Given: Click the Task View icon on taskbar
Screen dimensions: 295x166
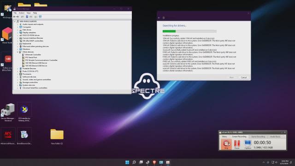Looking at the screenshot, I should (x=141, y=162).
